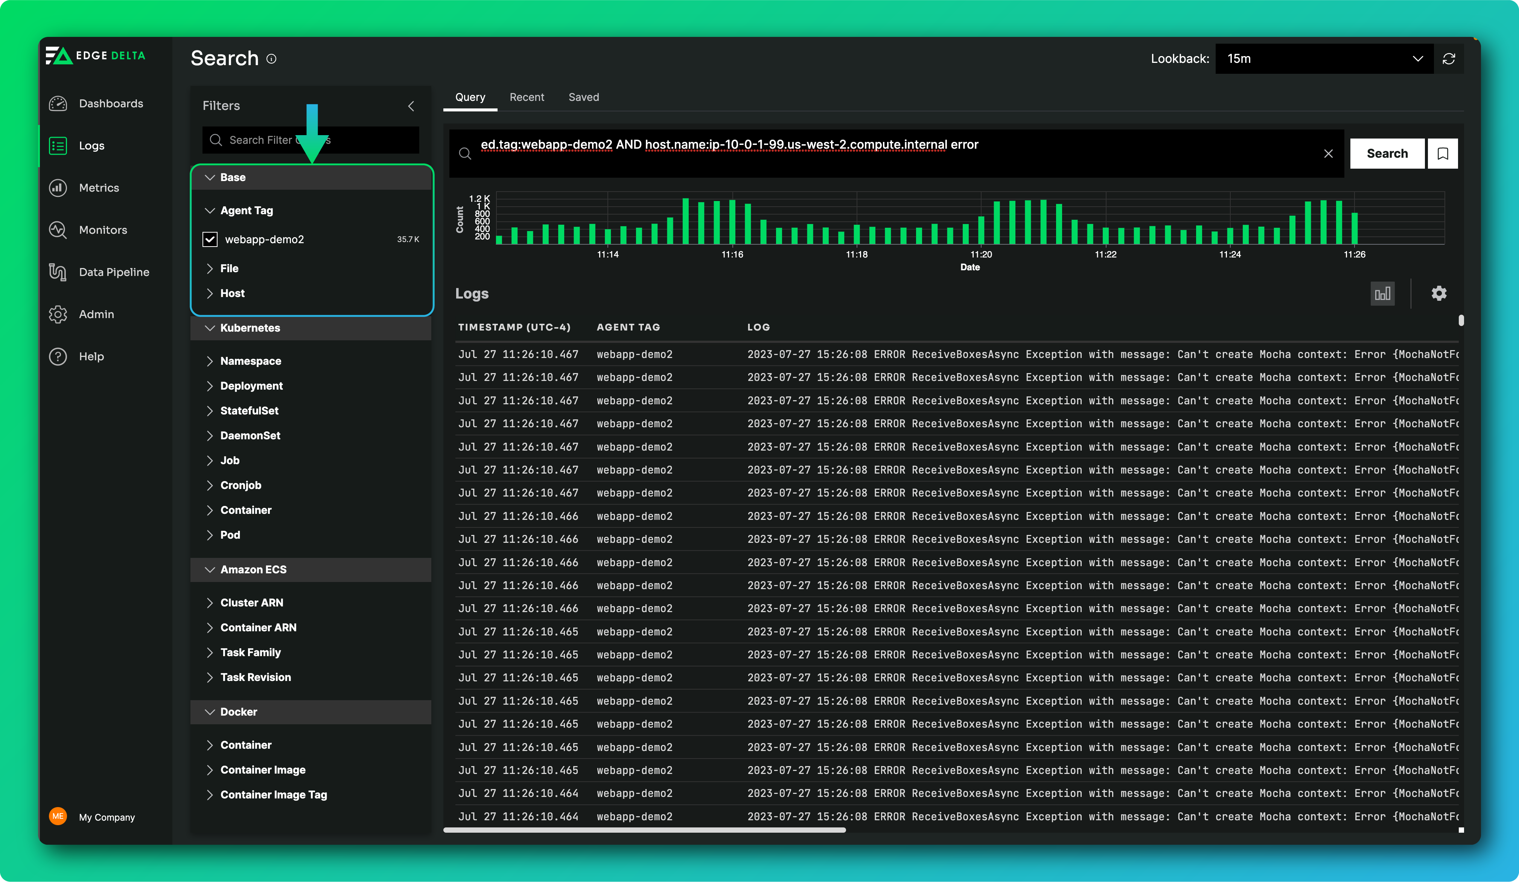Open log table settings gear
The width and height of the screenshot is (1519, 882).
1439,294
